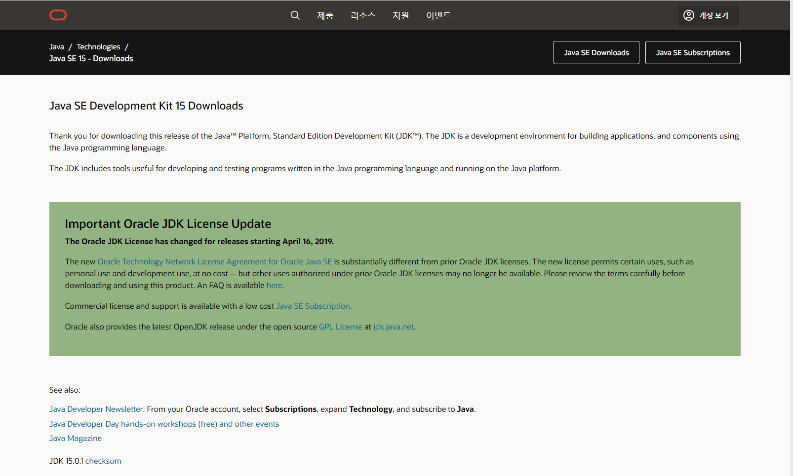Click the 'See also:' text
Viewport: 793px width, 476px height.
point(65,390)
